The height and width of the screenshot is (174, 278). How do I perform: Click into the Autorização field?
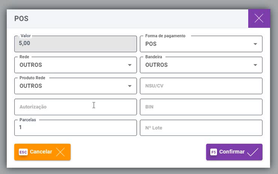coord(75,107)
